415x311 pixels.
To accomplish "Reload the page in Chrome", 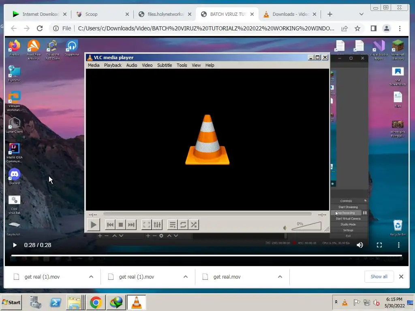I will point(40,28).
